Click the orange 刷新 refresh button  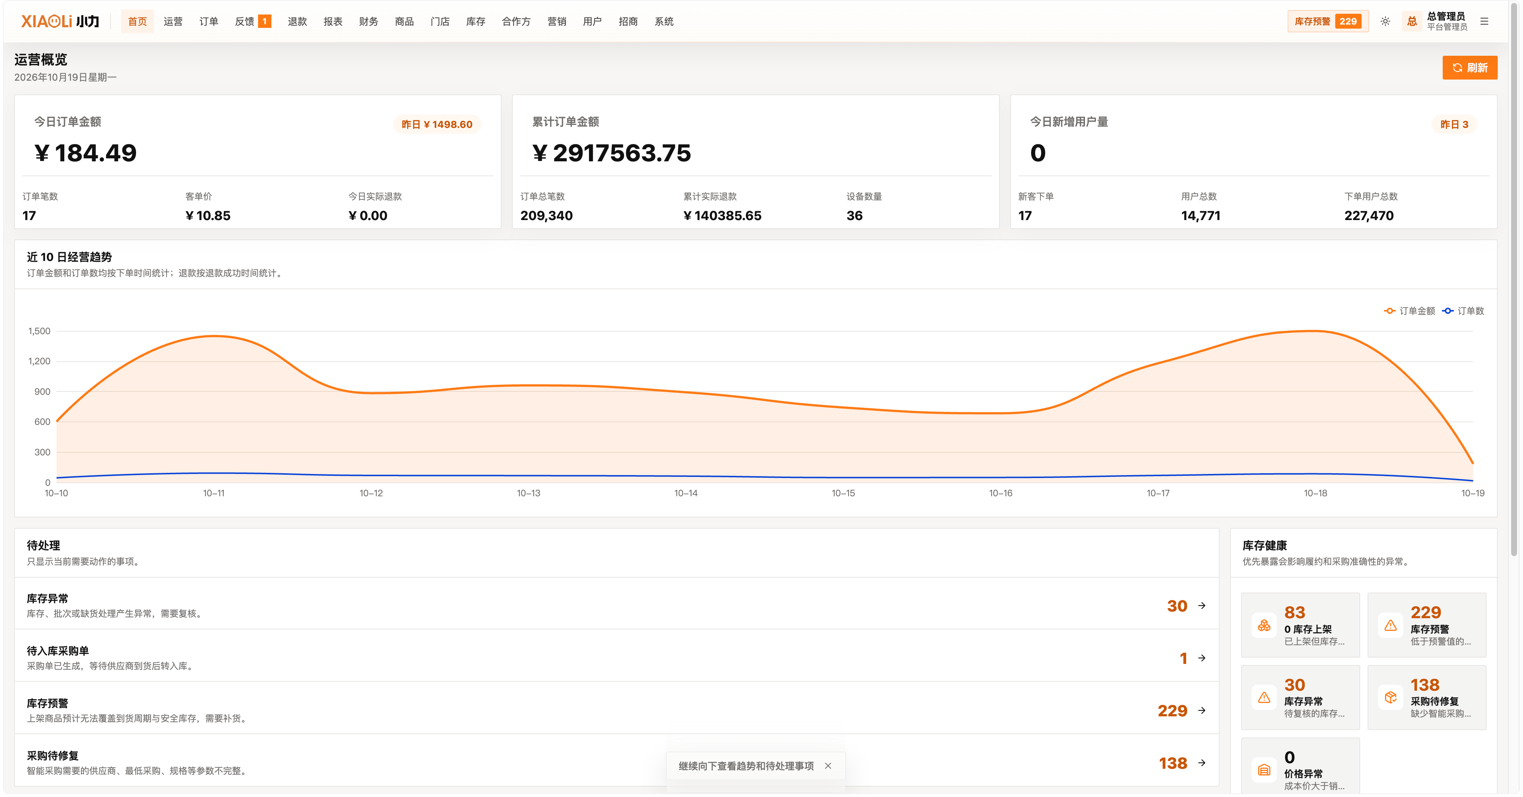click(1470, 67)
